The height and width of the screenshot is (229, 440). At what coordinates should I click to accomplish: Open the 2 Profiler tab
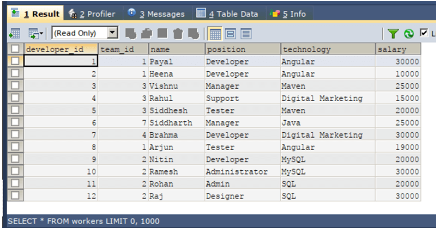(93, 14)
